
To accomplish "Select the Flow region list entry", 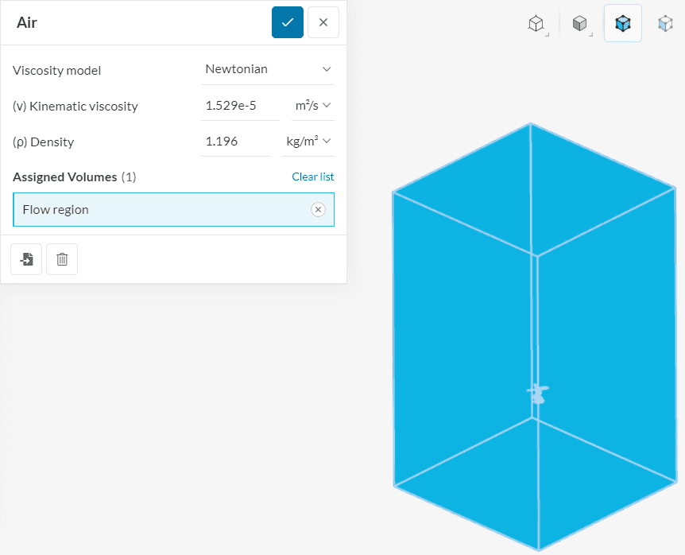I will pos(159,210).
